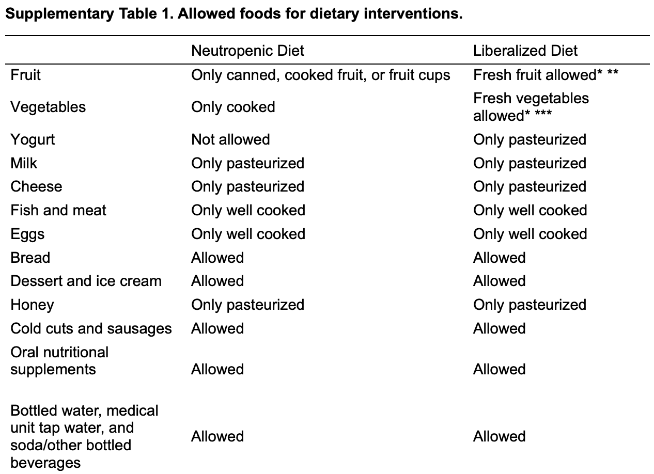Click the Milk row label
Image resolution: width=654 pixels, height=474 pixels.
tap(24, 163)
